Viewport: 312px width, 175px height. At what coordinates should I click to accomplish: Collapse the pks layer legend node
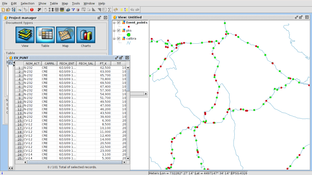coord(114,30)
